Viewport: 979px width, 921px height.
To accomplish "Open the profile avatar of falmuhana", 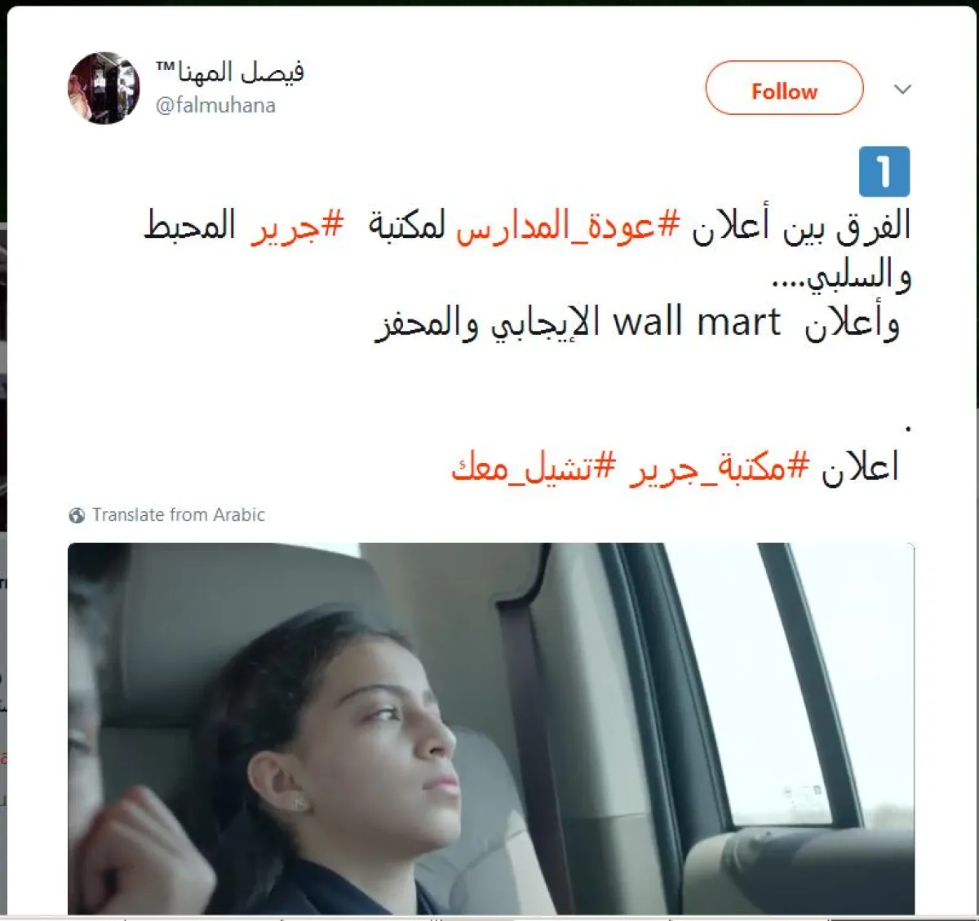I will coord(104,88).
